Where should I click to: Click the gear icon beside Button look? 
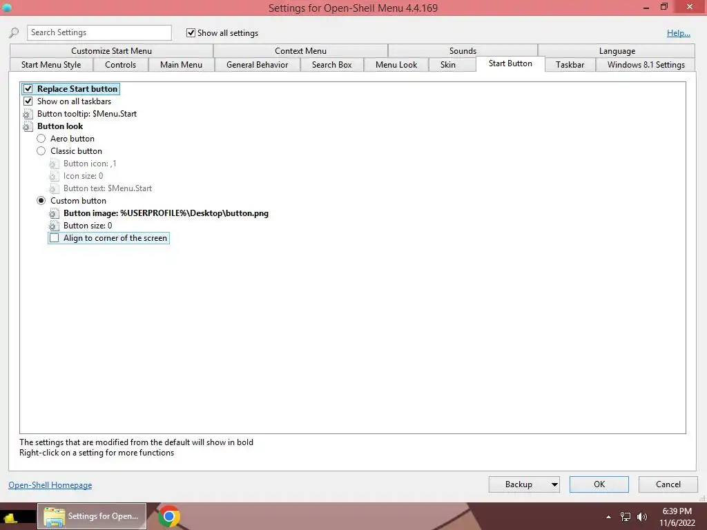28,127
